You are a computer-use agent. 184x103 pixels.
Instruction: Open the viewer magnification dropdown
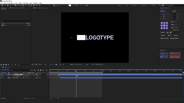[41, 64]
